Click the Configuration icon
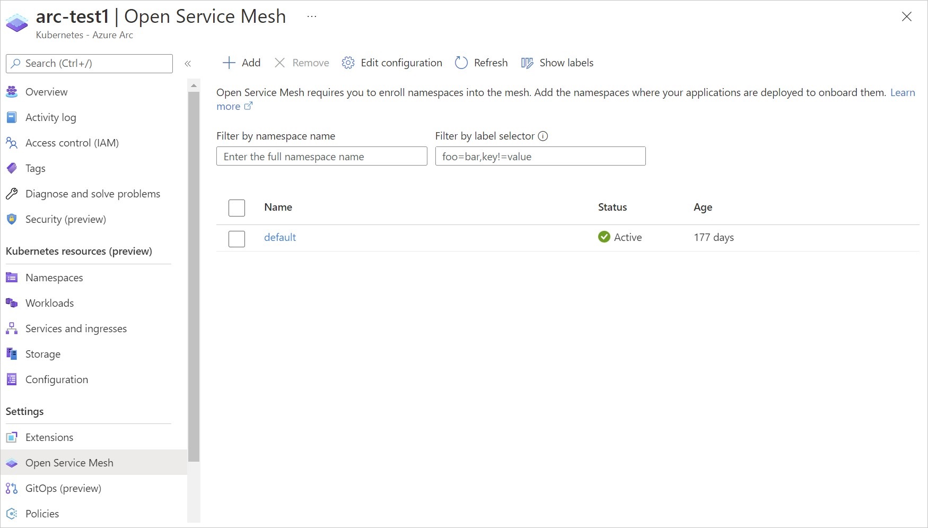 coord(12,379)
